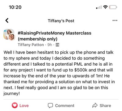Tap the Love label text
The width and height of the screenshot is (122, 111).
point(24,106)
